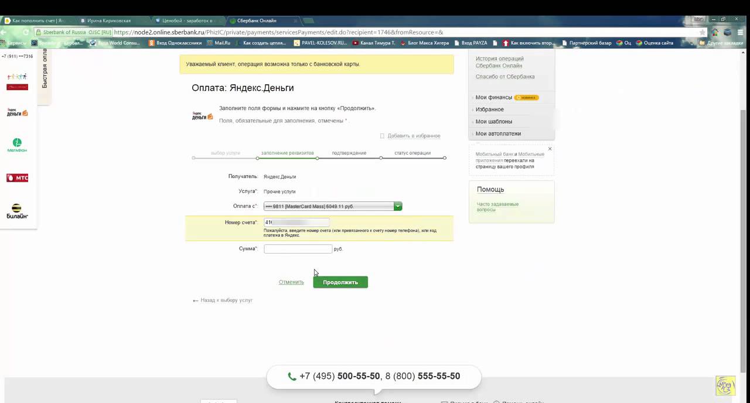Open Вход World Consu... bookmark
This screenshot has width=750, height=403.
tap(115, 43)
